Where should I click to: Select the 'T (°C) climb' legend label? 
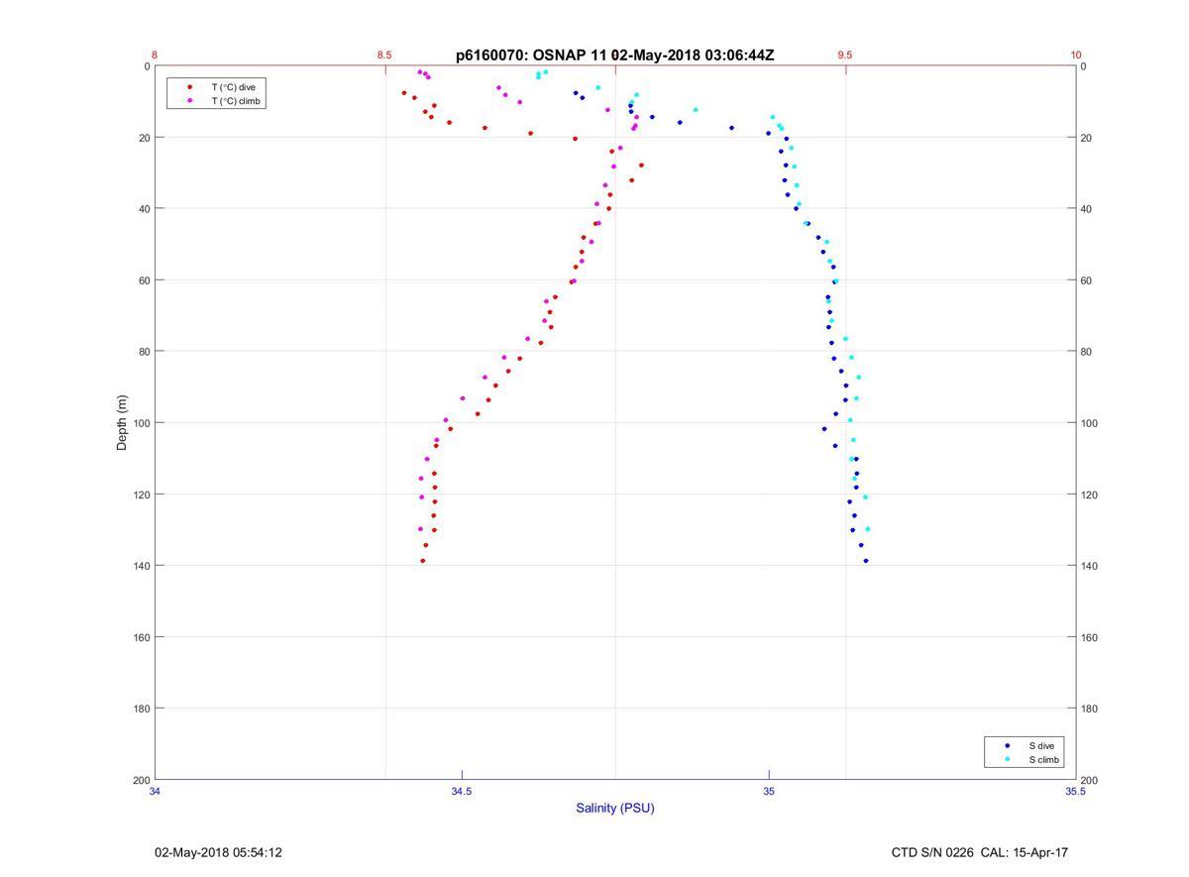(236, 101)
